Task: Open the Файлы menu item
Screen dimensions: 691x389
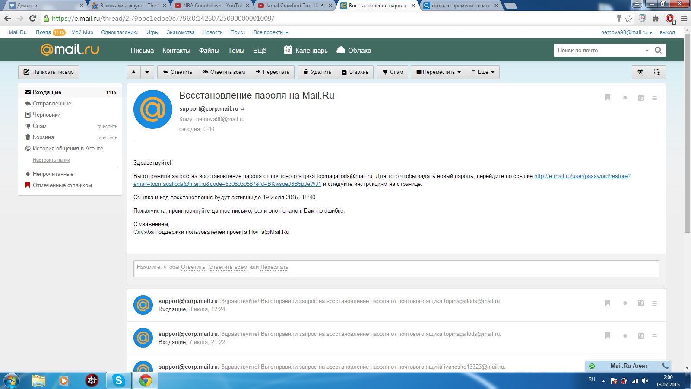Action: tap(209, 51)
